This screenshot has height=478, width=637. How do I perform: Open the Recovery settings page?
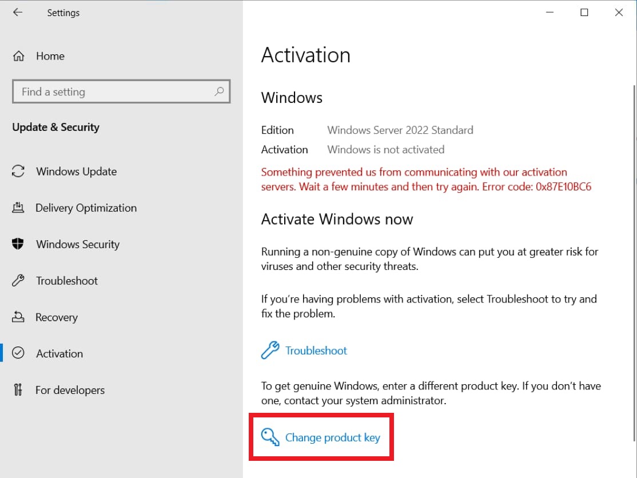(x=56, y=317)
